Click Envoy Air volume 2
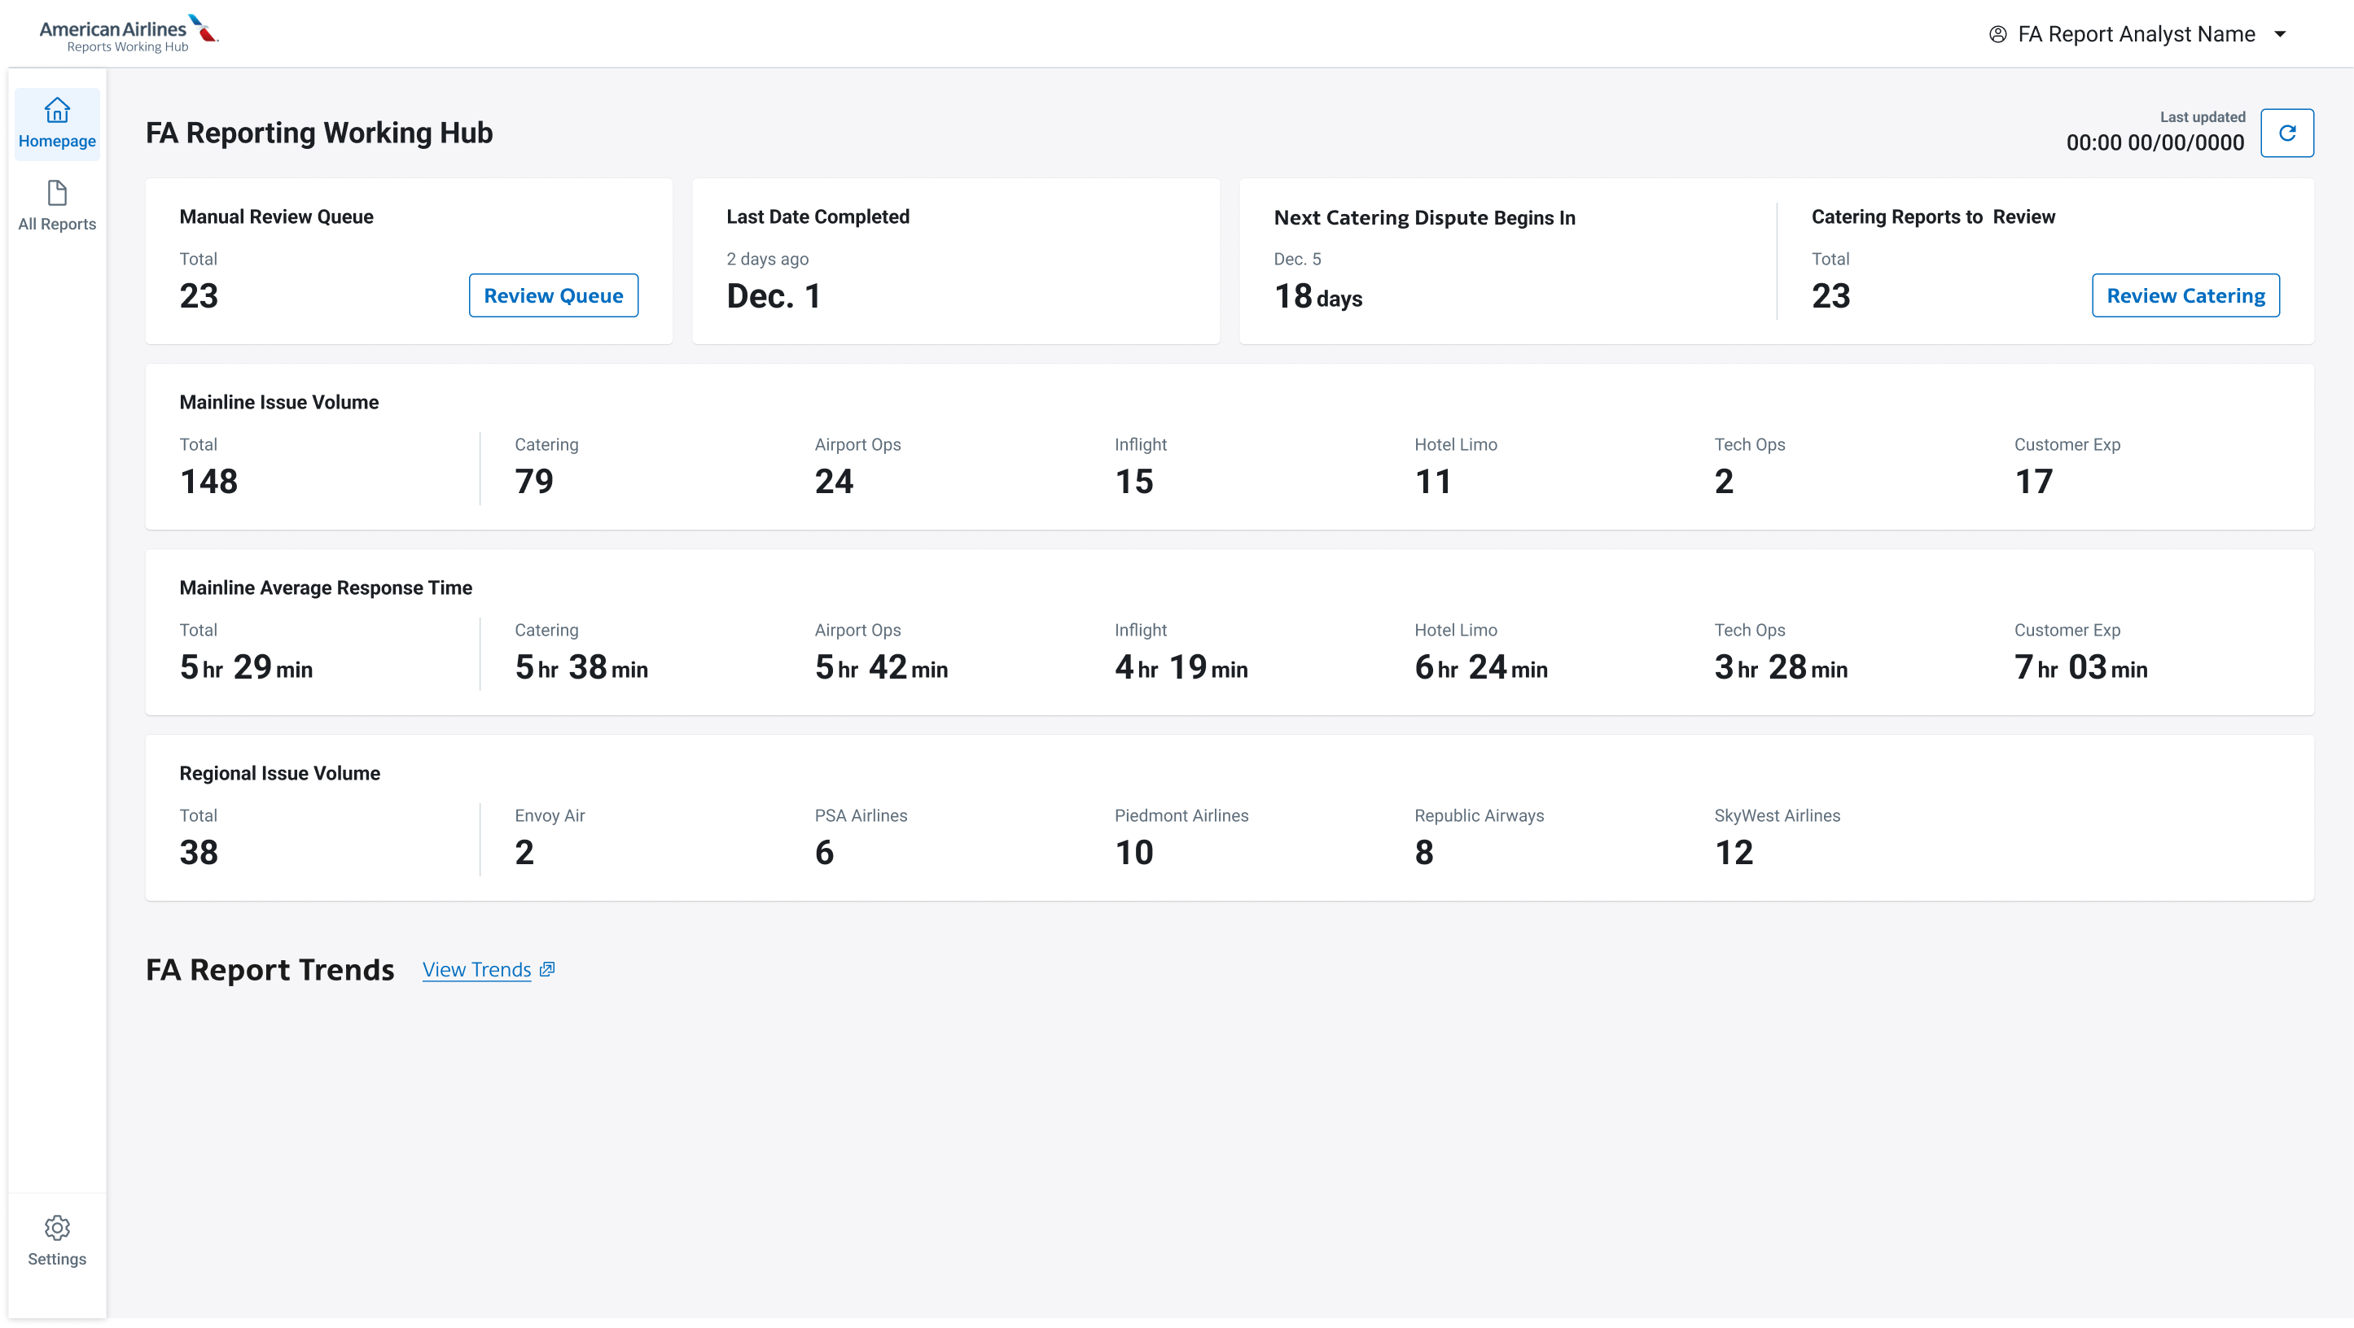2354x1328 pixels. 524,853
